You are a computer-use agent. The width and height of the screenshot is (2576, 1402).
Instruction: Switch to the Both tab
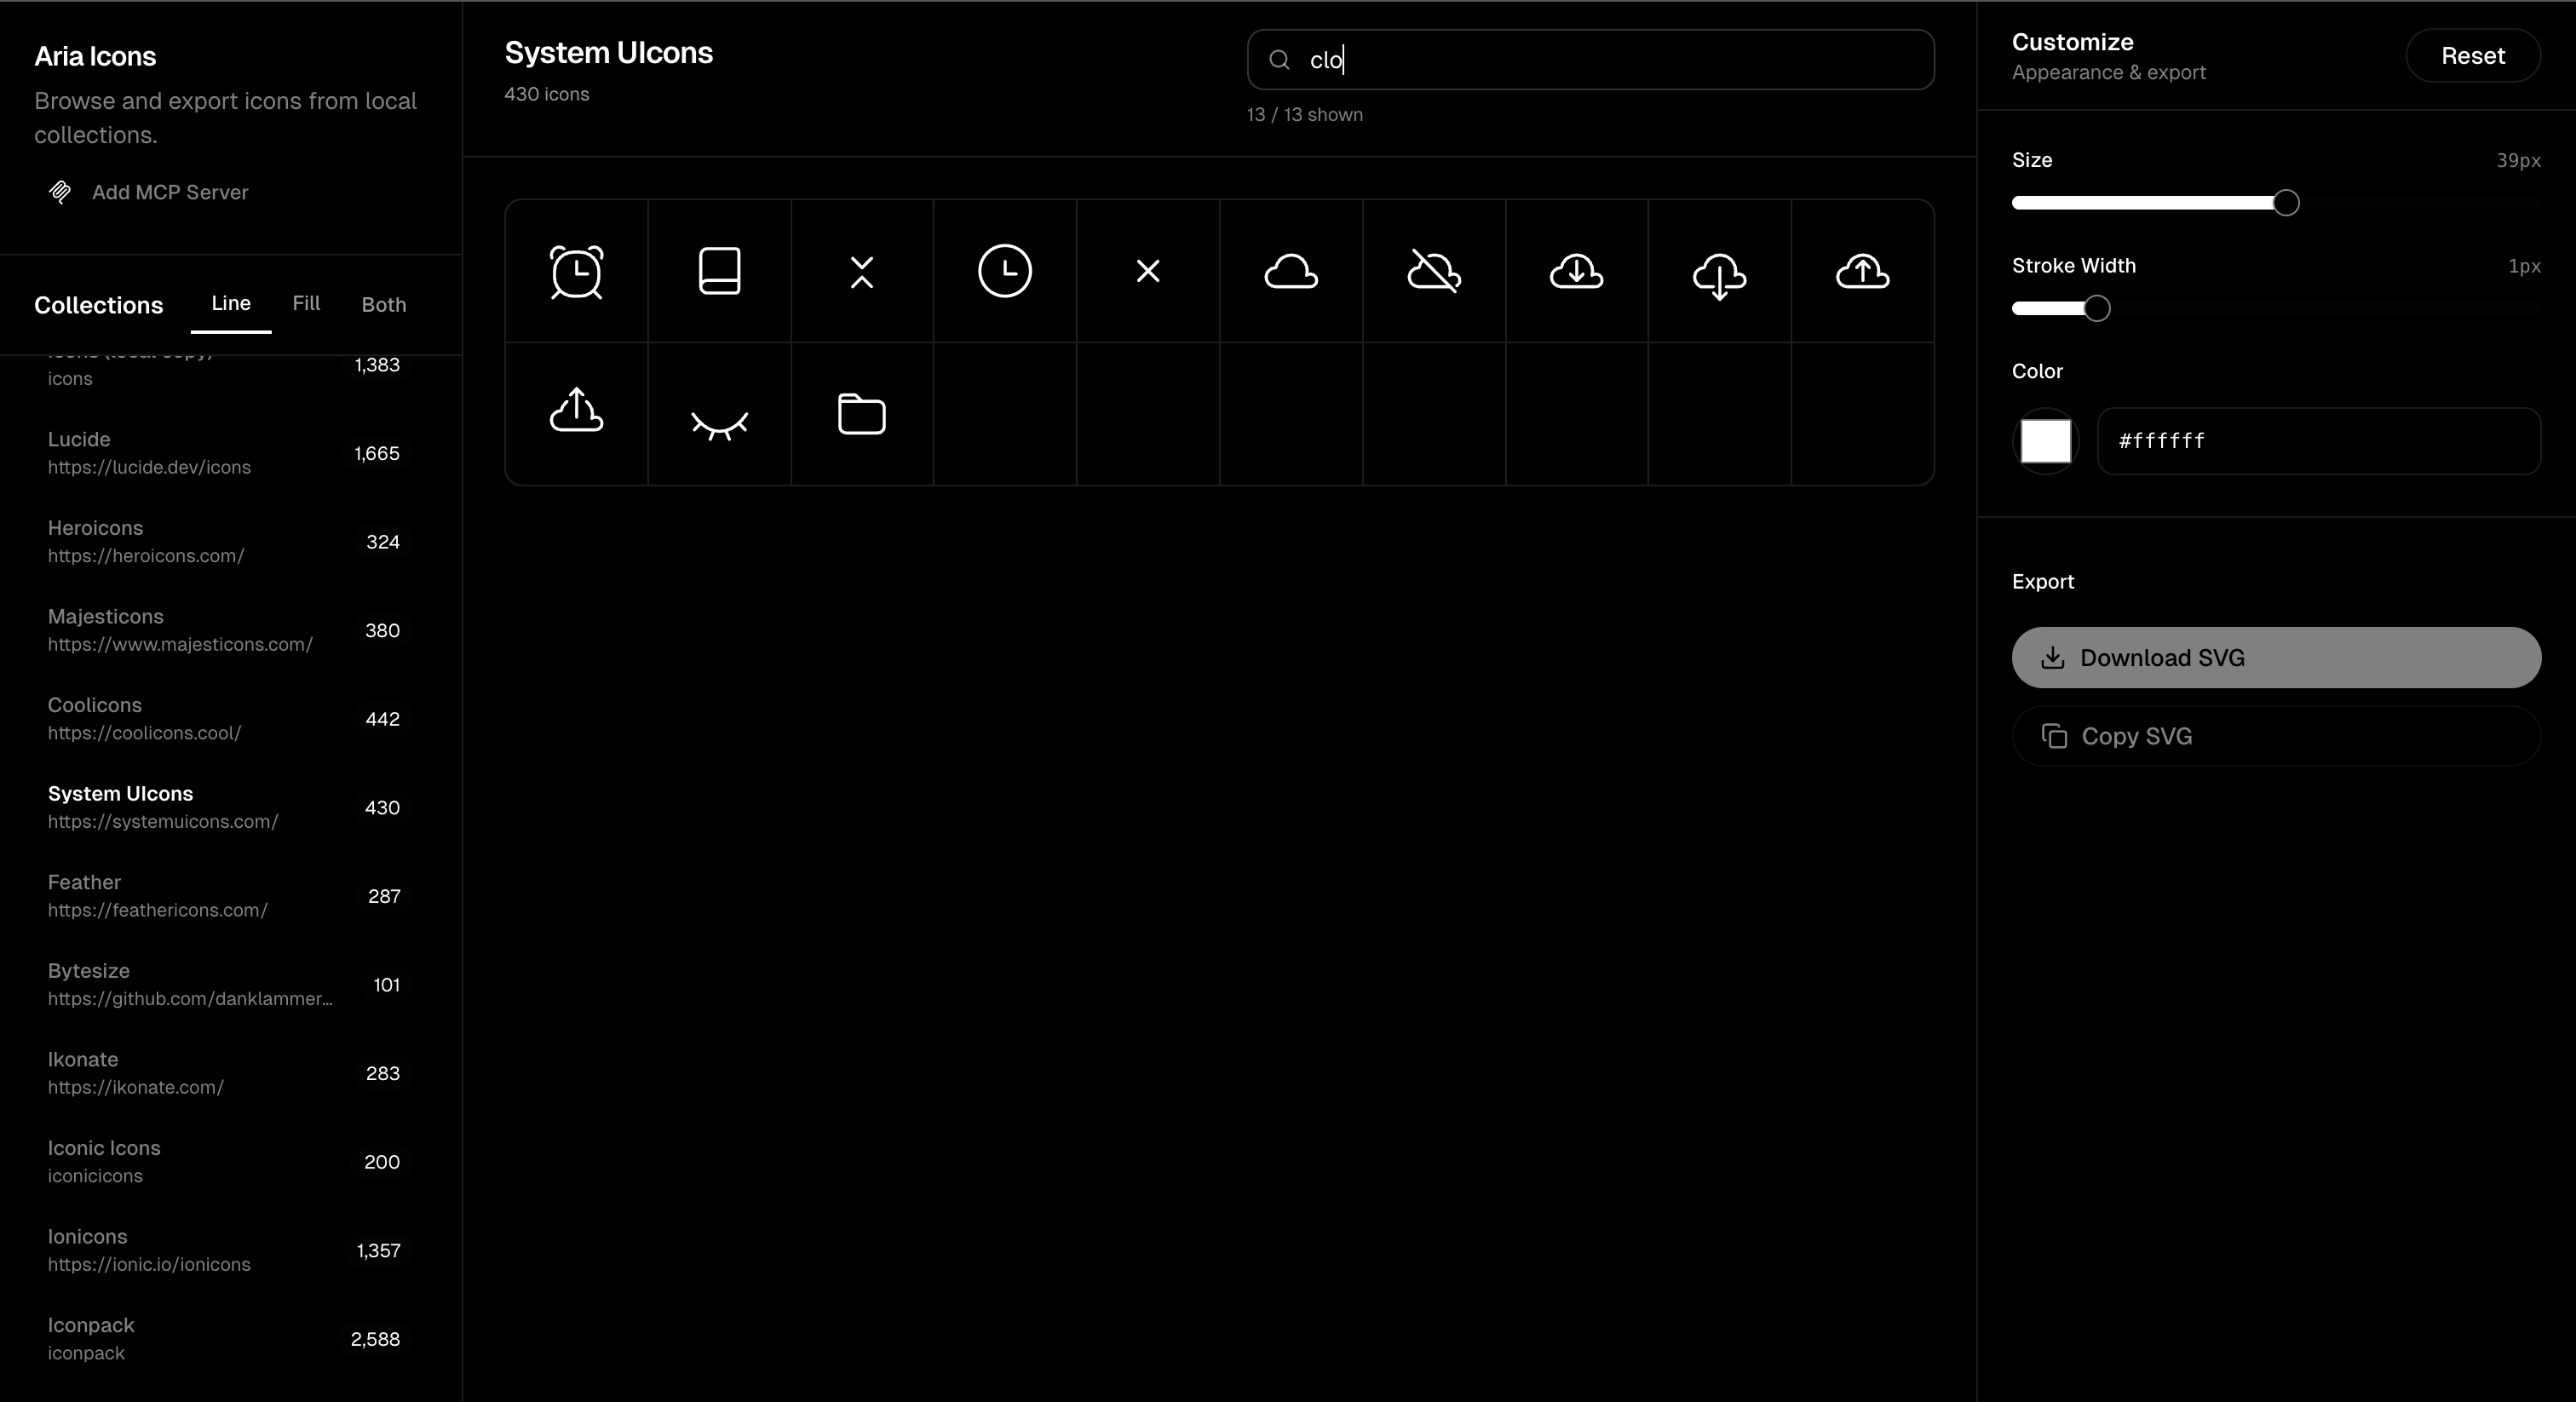pyautogui.click(x=383, y=304)
